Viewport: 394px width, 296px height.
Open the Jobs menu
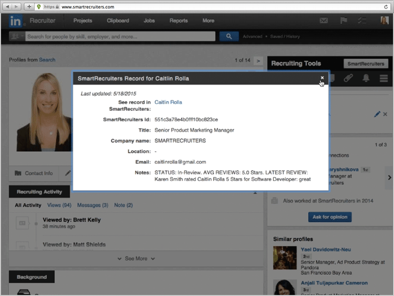point(149,21)
